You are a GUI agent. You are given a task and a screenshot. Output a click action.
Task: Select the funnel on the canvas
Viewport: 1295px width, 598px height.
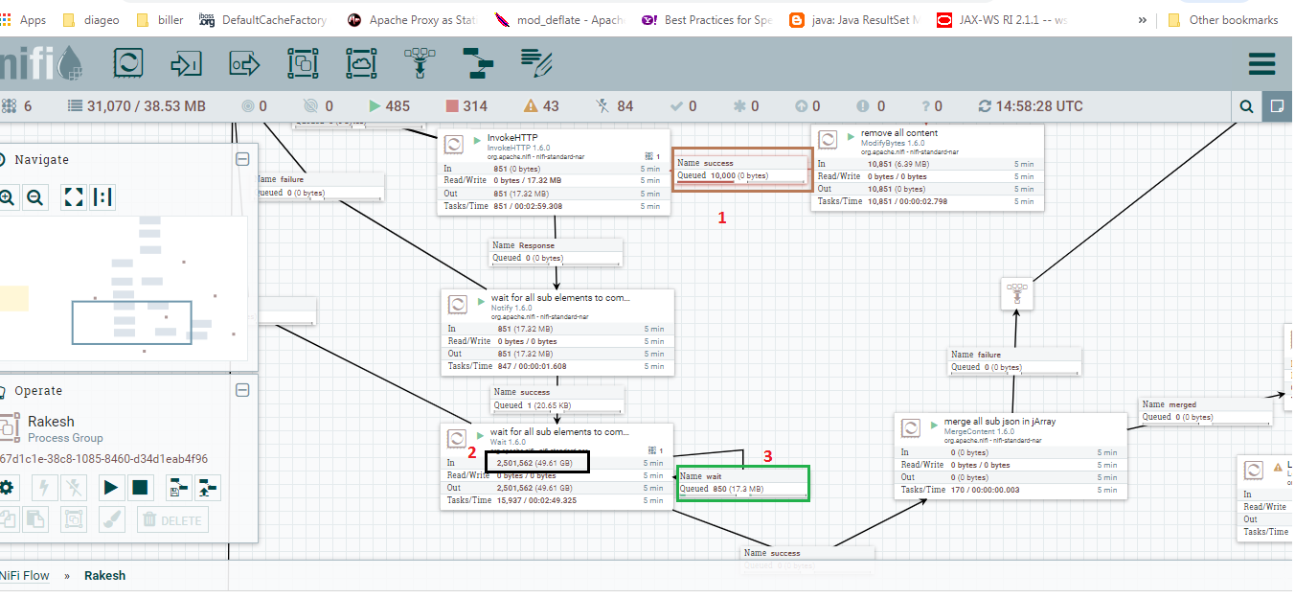1016,294
